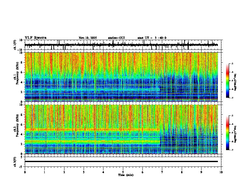
Task: Click the "start UT = 3 :40: 0" text
Action: pos(152,38)
